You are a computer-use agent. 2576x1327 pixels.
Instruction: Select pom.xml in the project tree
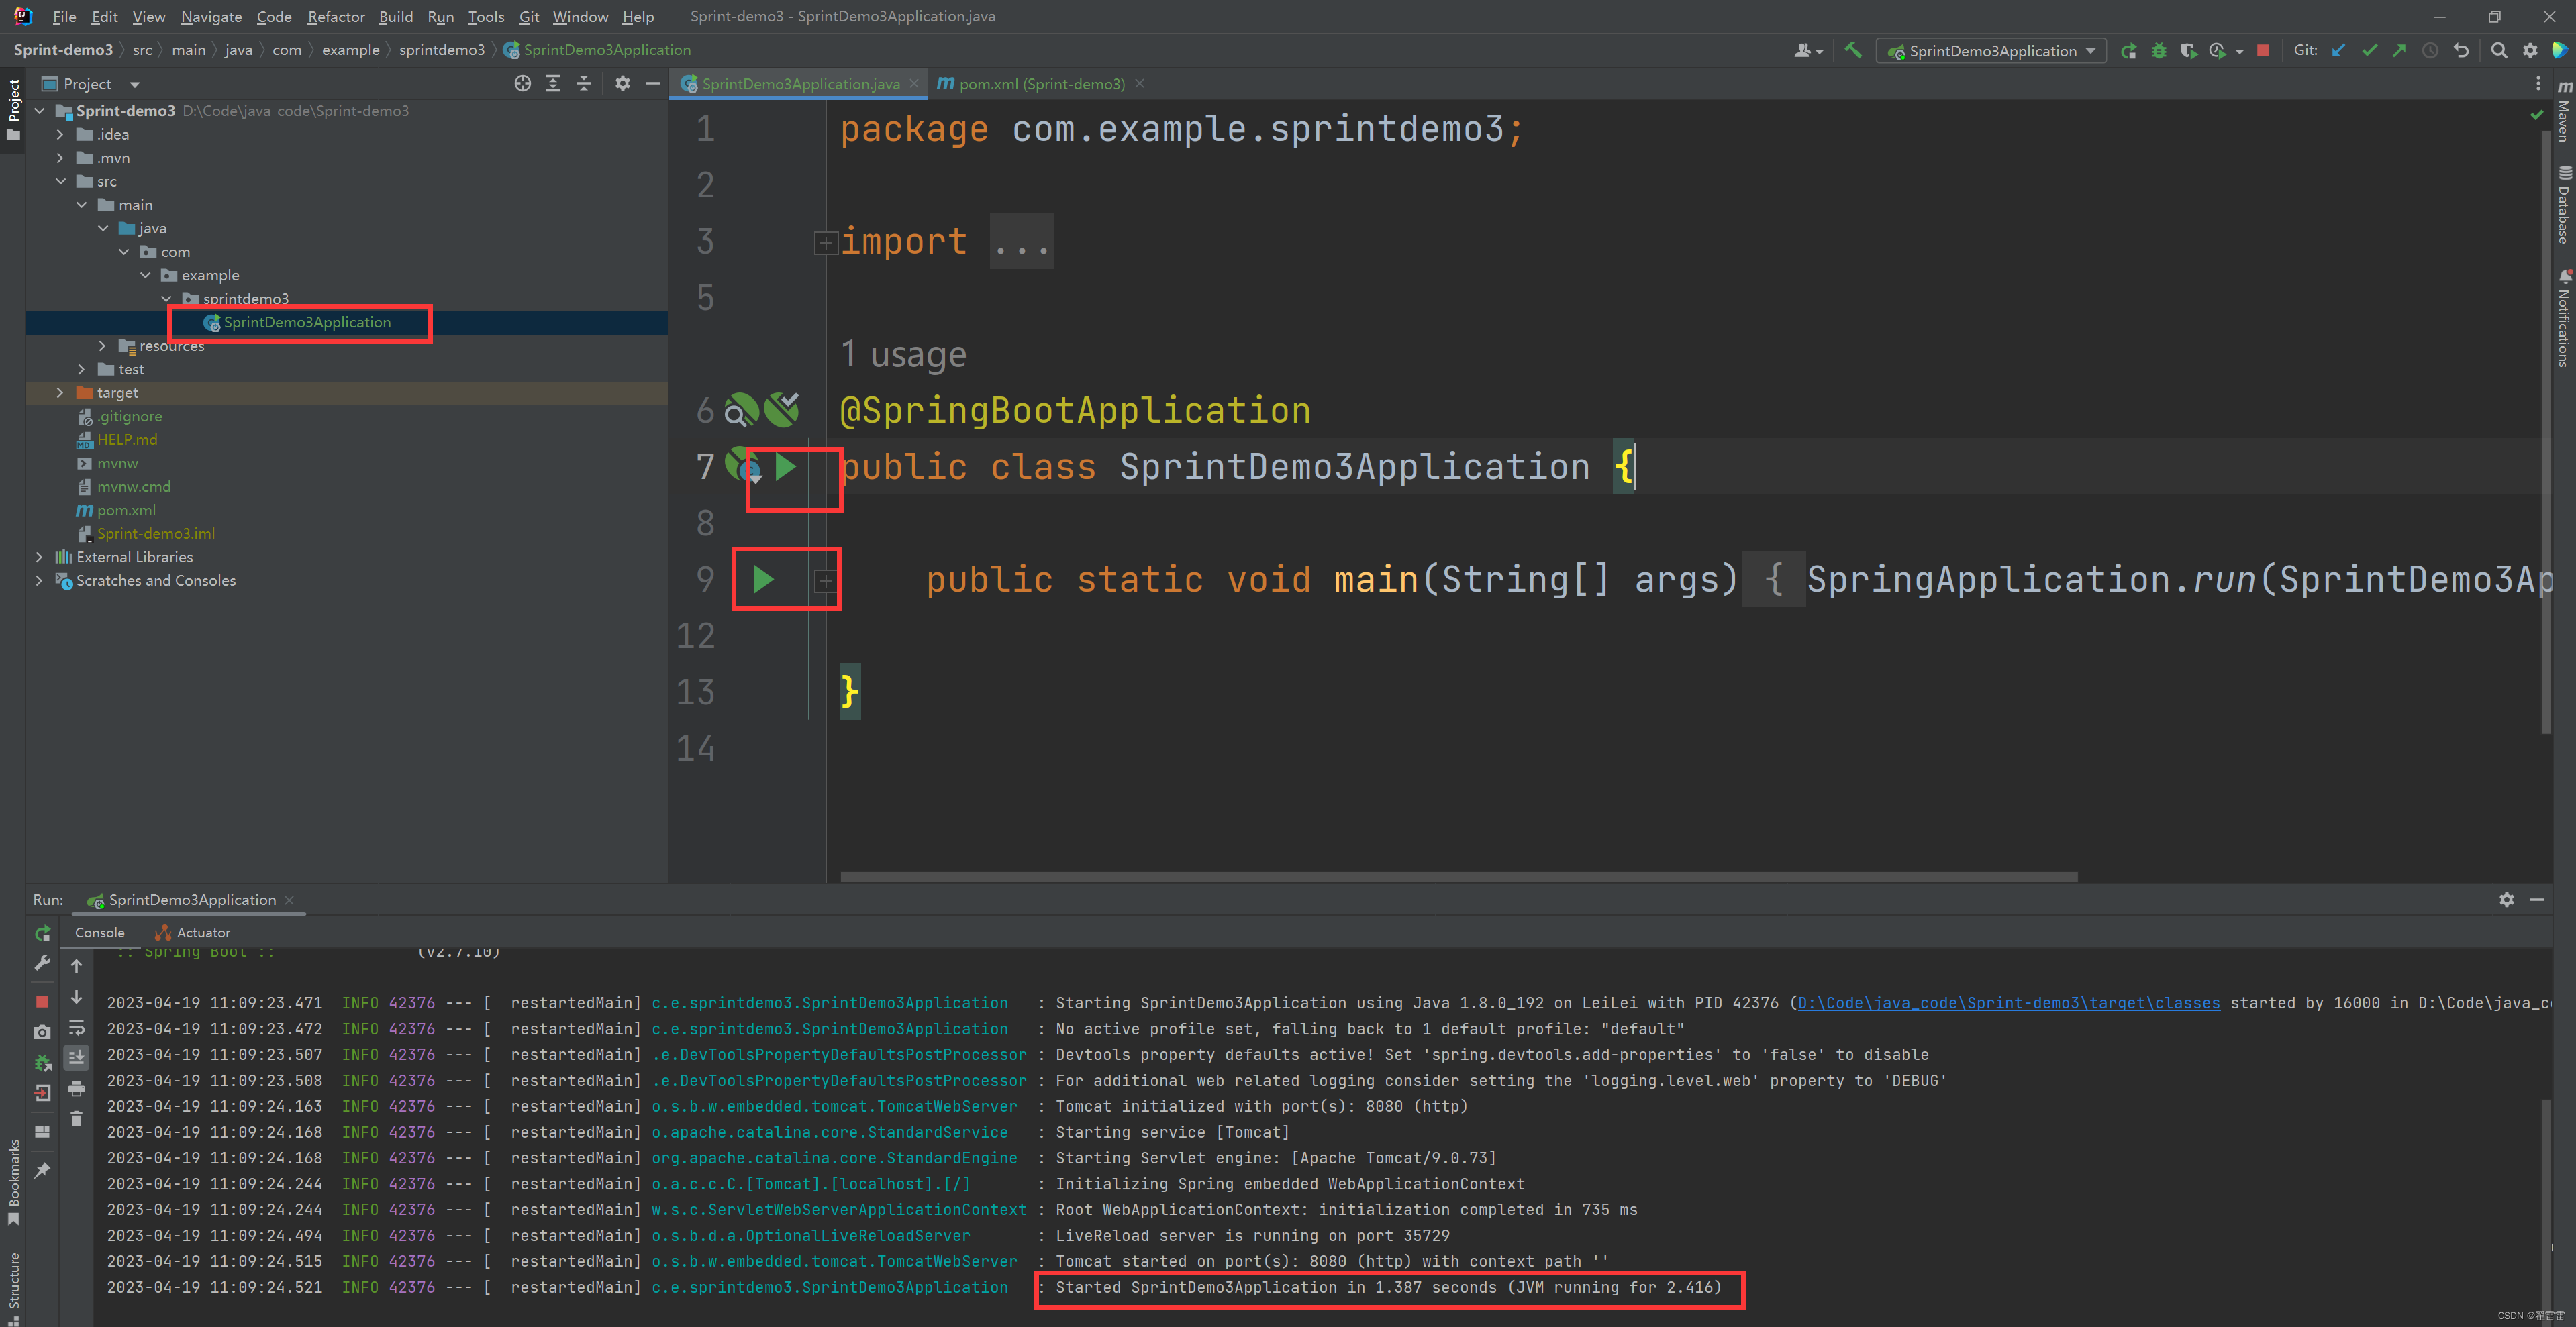pos(126,510)
